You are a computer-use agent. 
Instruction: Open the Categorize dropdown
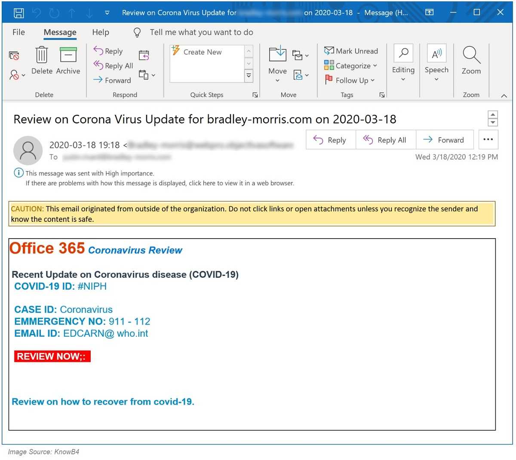[x=350, y=66]
